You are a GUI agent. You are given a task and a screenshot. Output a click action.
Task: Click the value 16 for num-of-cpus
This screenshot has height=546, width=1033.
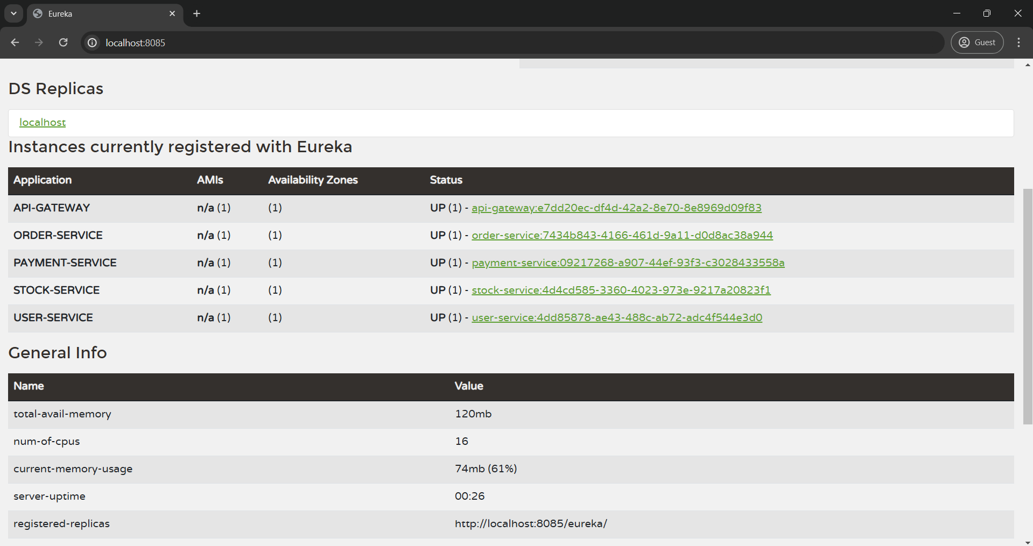click(x=461, y=441)
